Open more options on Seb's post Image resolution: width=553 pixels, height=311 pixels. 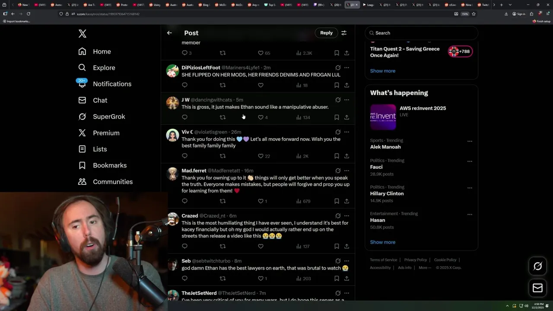(x=346, y=261)
